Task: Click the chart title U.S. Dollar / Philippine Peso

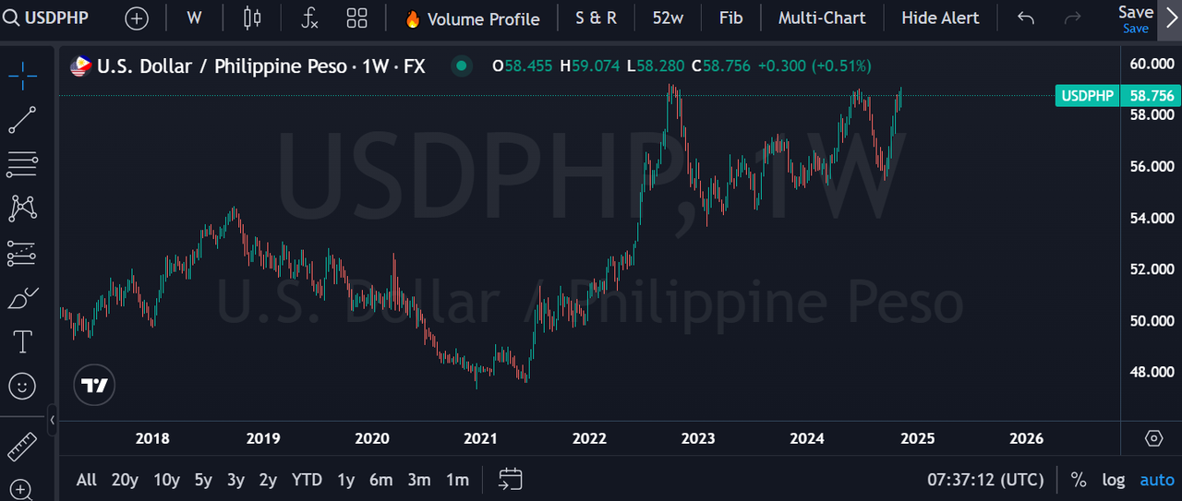Action: (222, 66)
